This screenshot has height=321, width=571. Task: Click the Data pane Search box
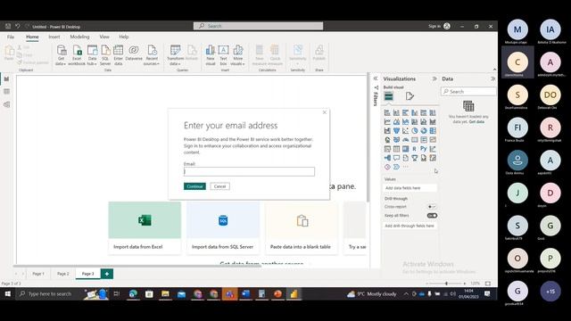[x=468, y=91]
